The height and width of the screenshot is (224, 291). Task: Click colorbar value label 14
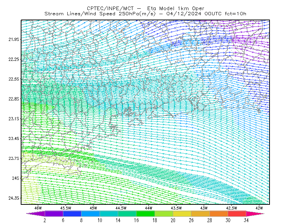[x=118, y=220]
